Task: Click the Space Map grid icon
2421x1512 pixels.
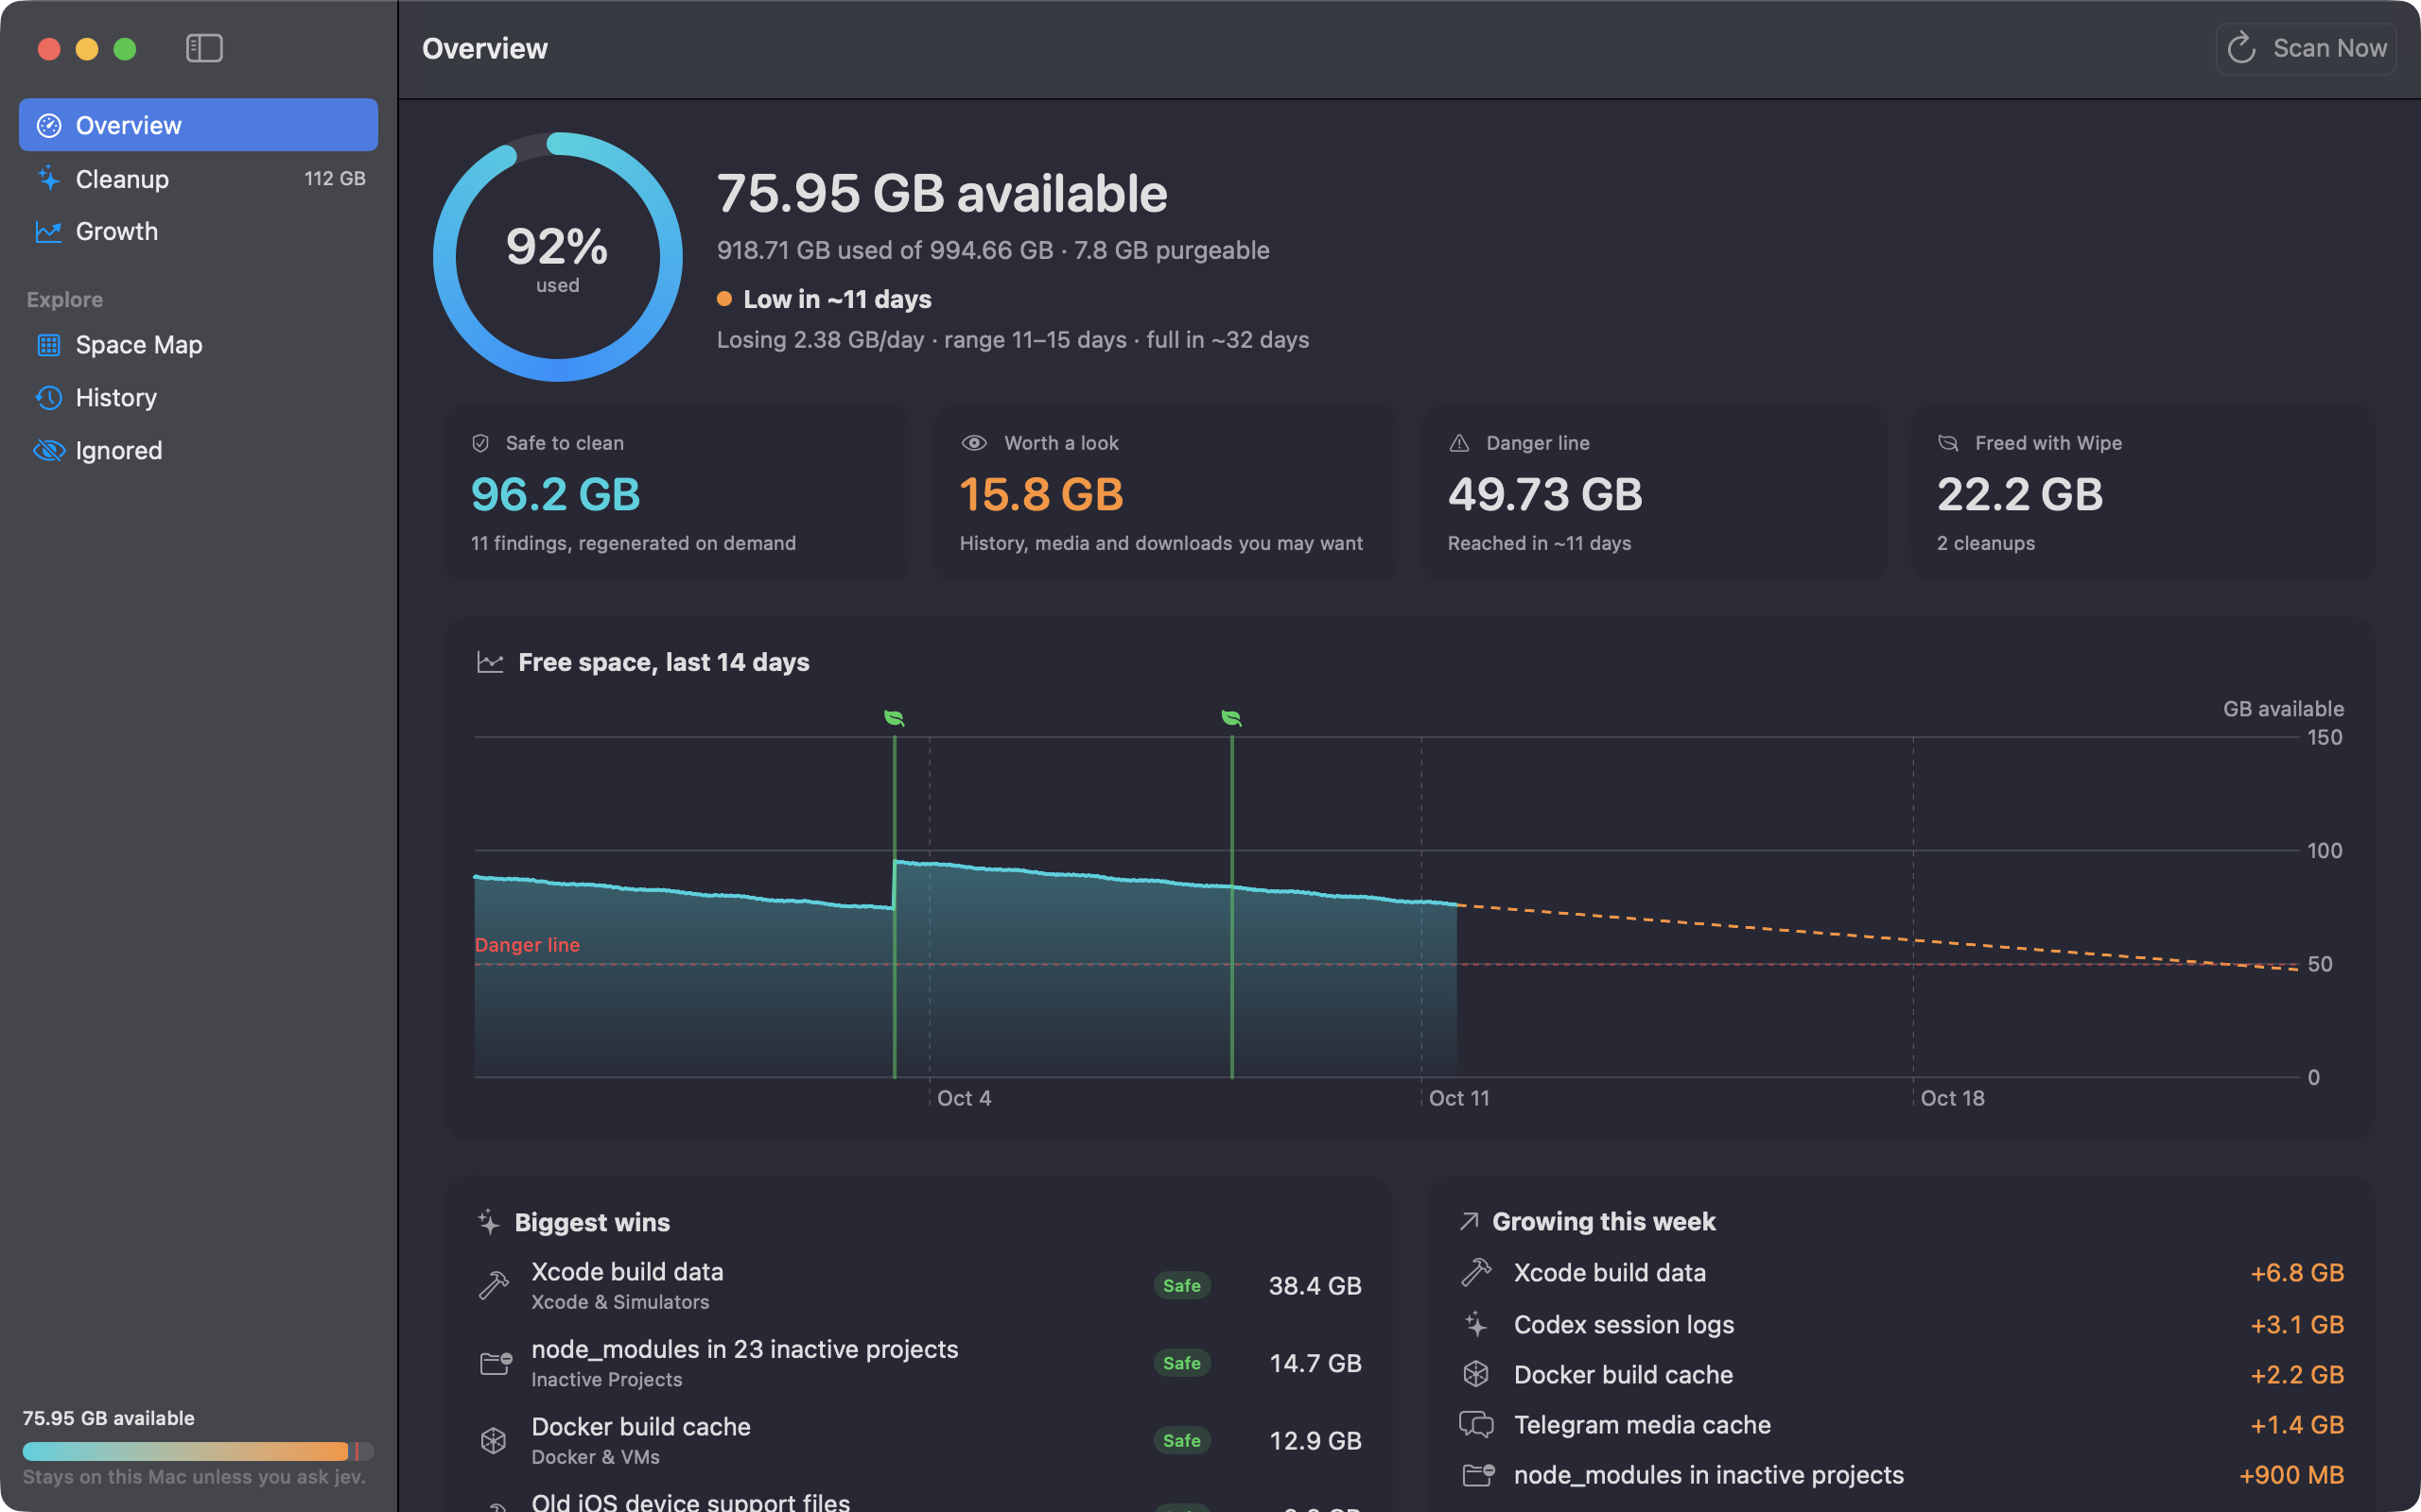Action: click(x=48, y=345)
